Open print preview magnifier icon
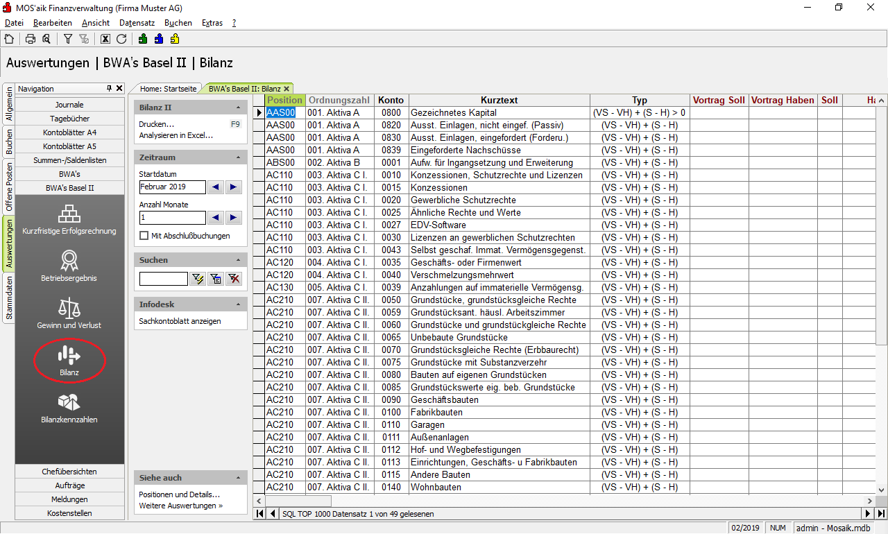888x534 pixels. click(x=46, y=39)
